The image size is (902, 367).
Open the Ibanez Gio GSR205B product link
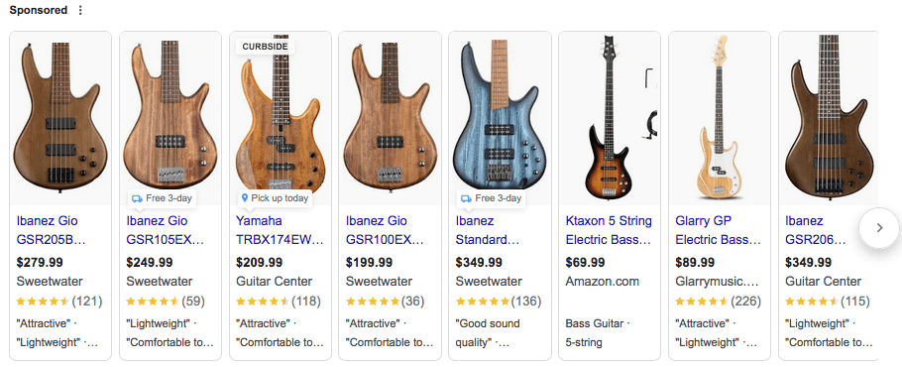tap(52, 230)
